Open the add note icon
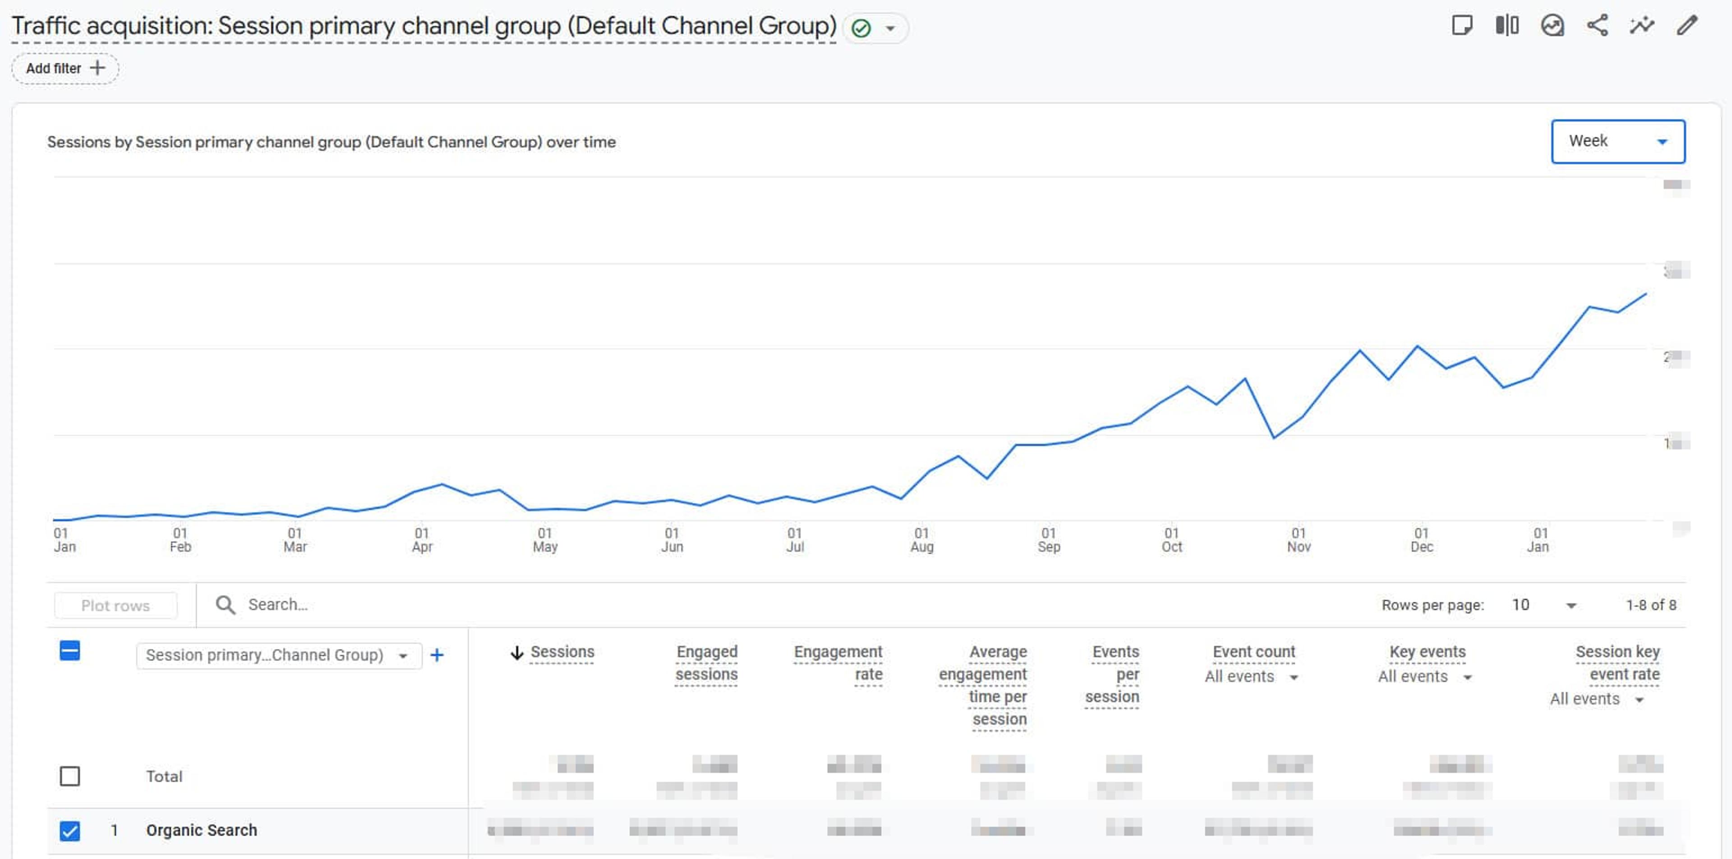1732x859 pixels. [x=1462, y=26]
